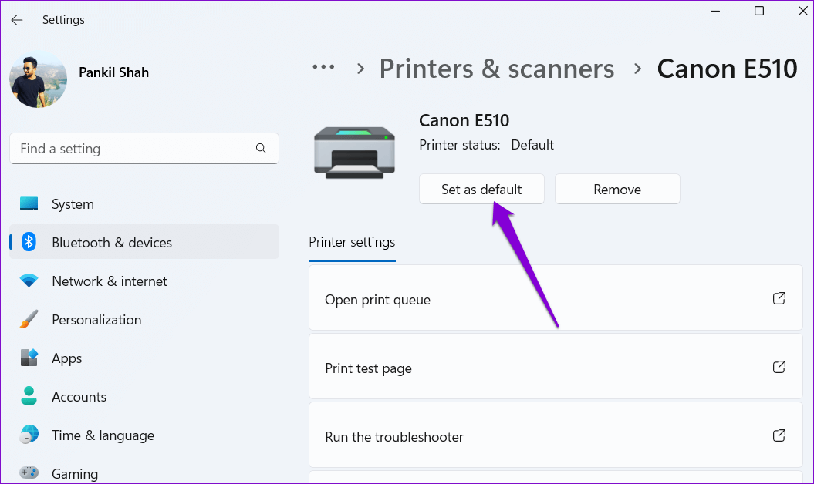Click the Personalization paintbrush icon

[29, 319]
